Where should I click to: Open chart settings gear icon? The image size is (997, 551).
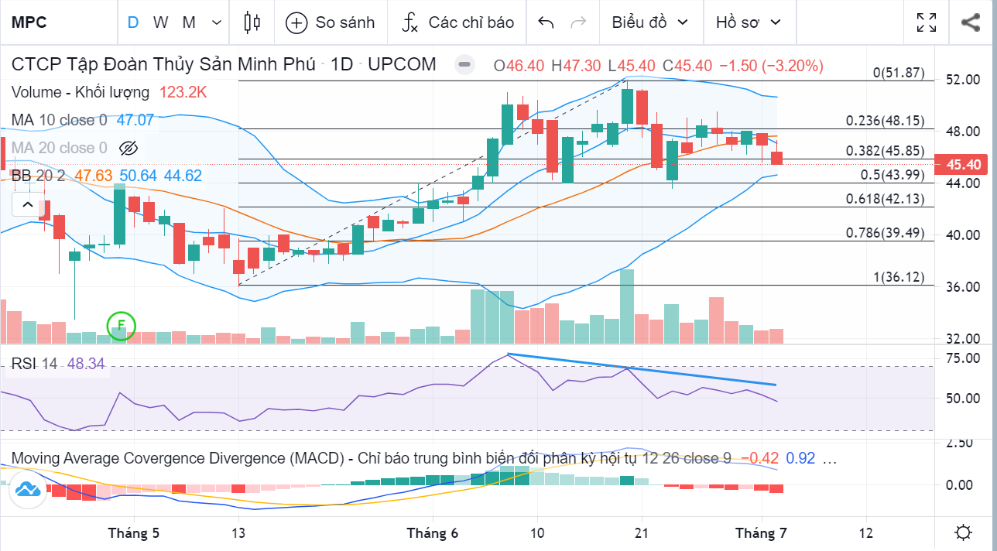(x=964, y=533)
